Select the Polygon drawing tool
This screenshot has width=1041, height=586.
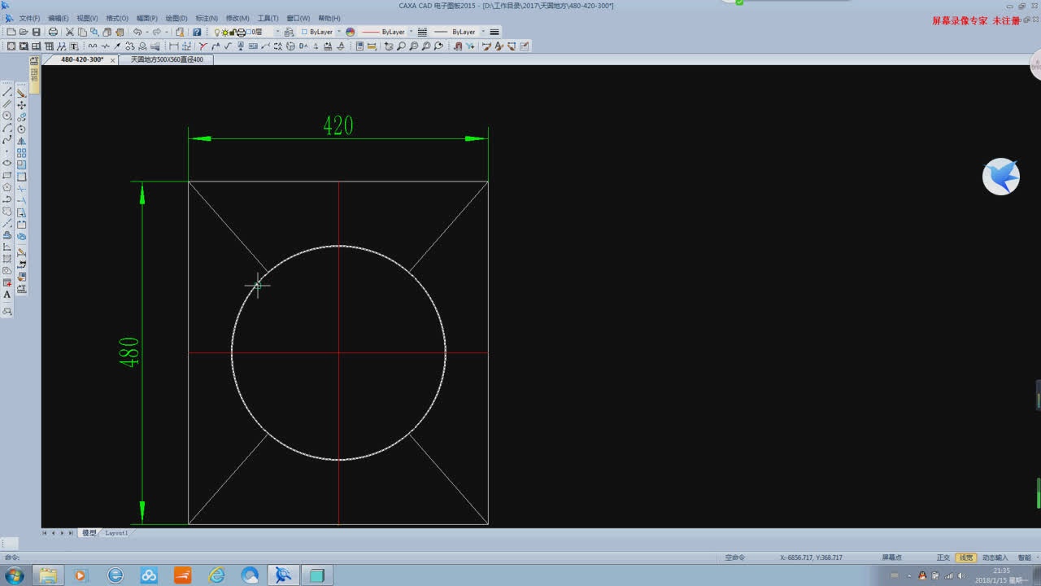point(7,186)
